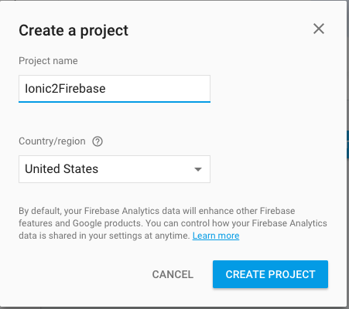Image resolution: width=349 pixels, height=309 pixels.
Task: Click empty space below the name field
Action: pos(115,118)
